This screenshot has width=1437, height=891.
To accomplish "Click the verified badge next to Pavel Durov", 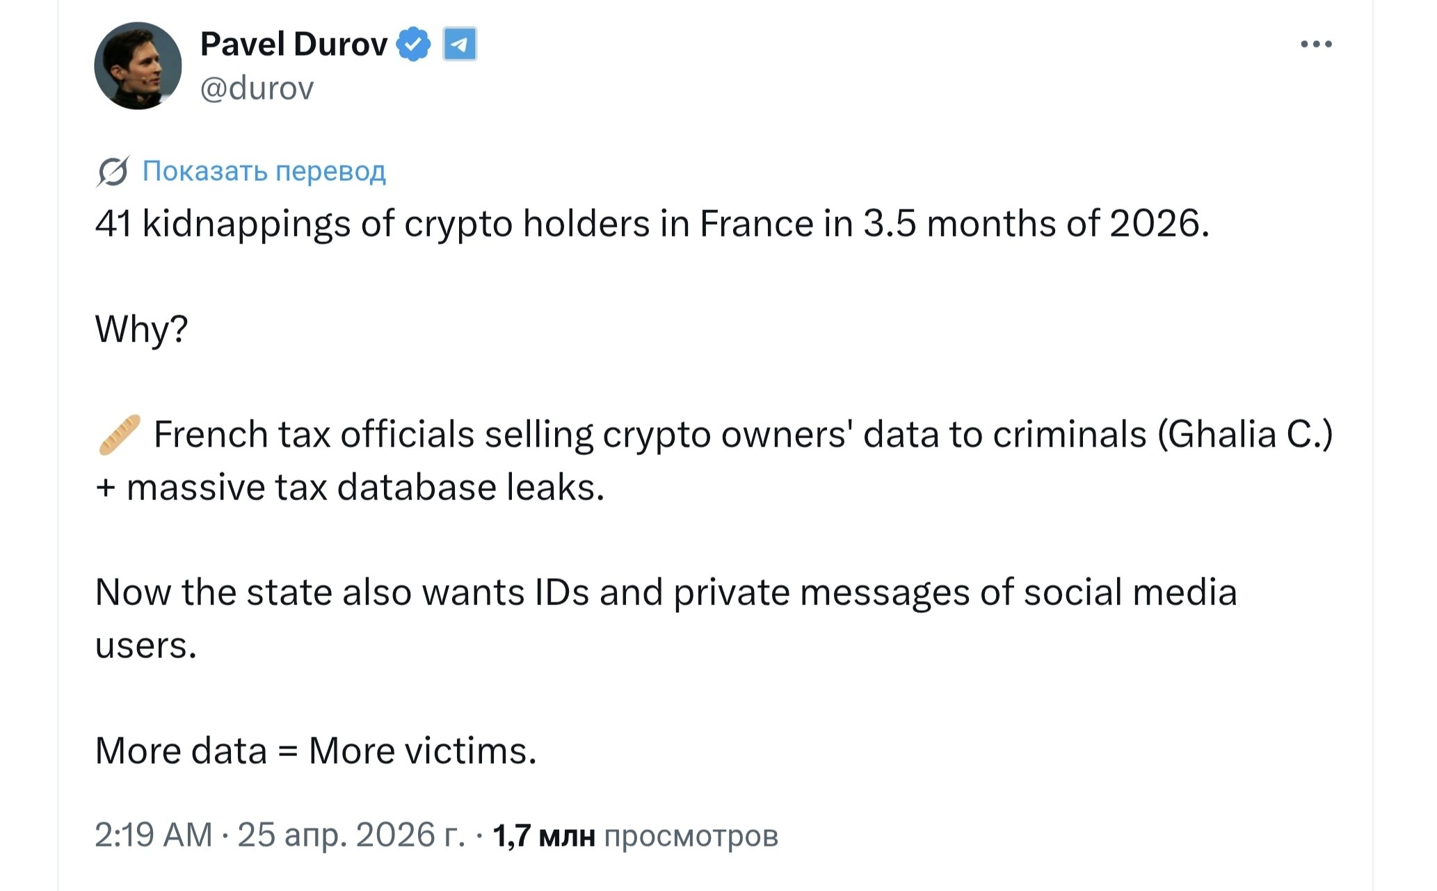I will [x=415, y=42].
